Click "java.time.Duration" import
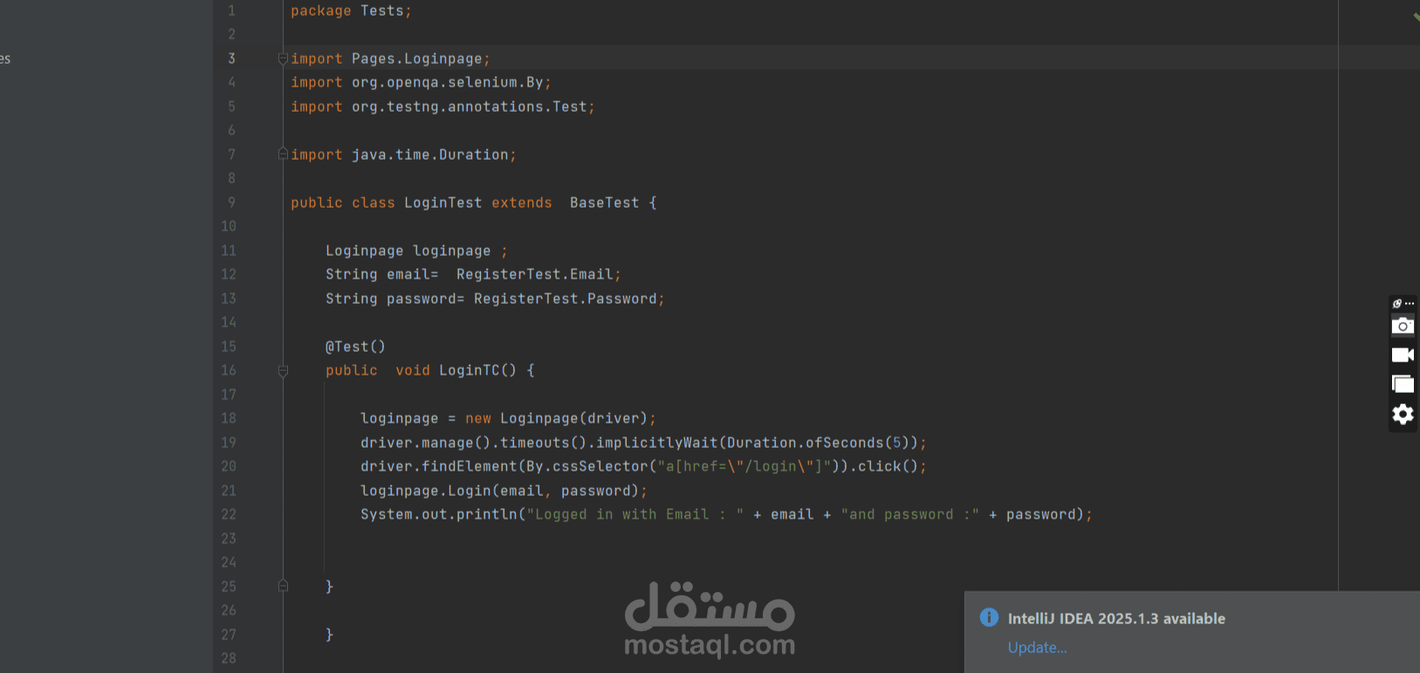Image resolution: width=1420 pixels, height=673 pixels. click(x=430, y=155)
